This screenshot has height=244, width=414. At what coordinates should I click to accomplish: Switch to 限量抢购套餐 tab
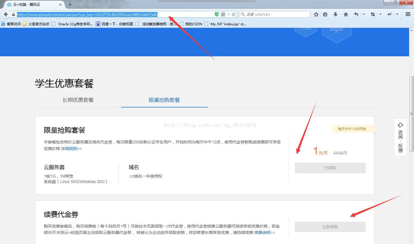(164, 100)
